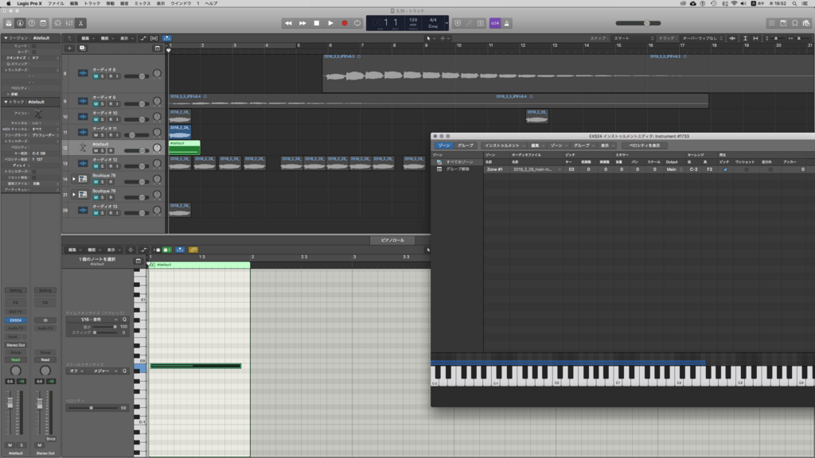The height and width of the screenshot is (458, 815).
Task: Open the ヘルプ menu in menu bar
Action: pos(211,4)
